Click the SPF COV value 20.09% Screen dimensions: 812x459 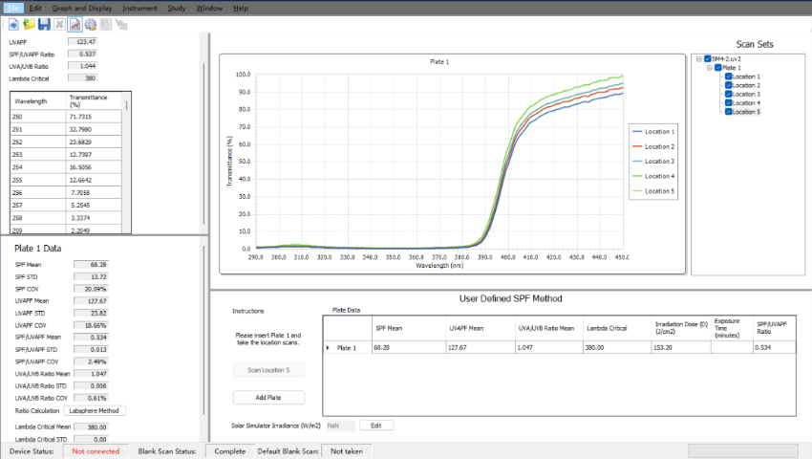coord(91,289)
